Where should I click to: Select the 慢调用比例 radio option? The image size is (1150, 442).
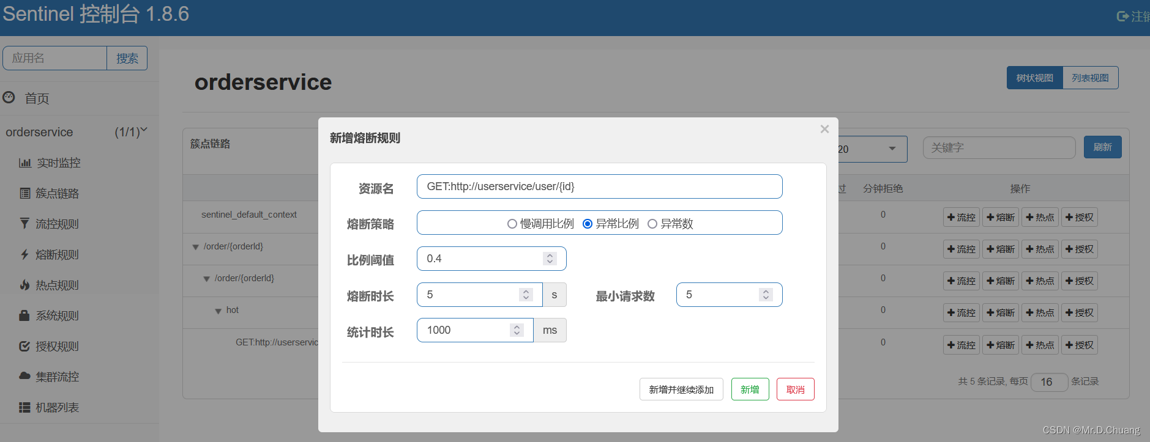[512, 224]
